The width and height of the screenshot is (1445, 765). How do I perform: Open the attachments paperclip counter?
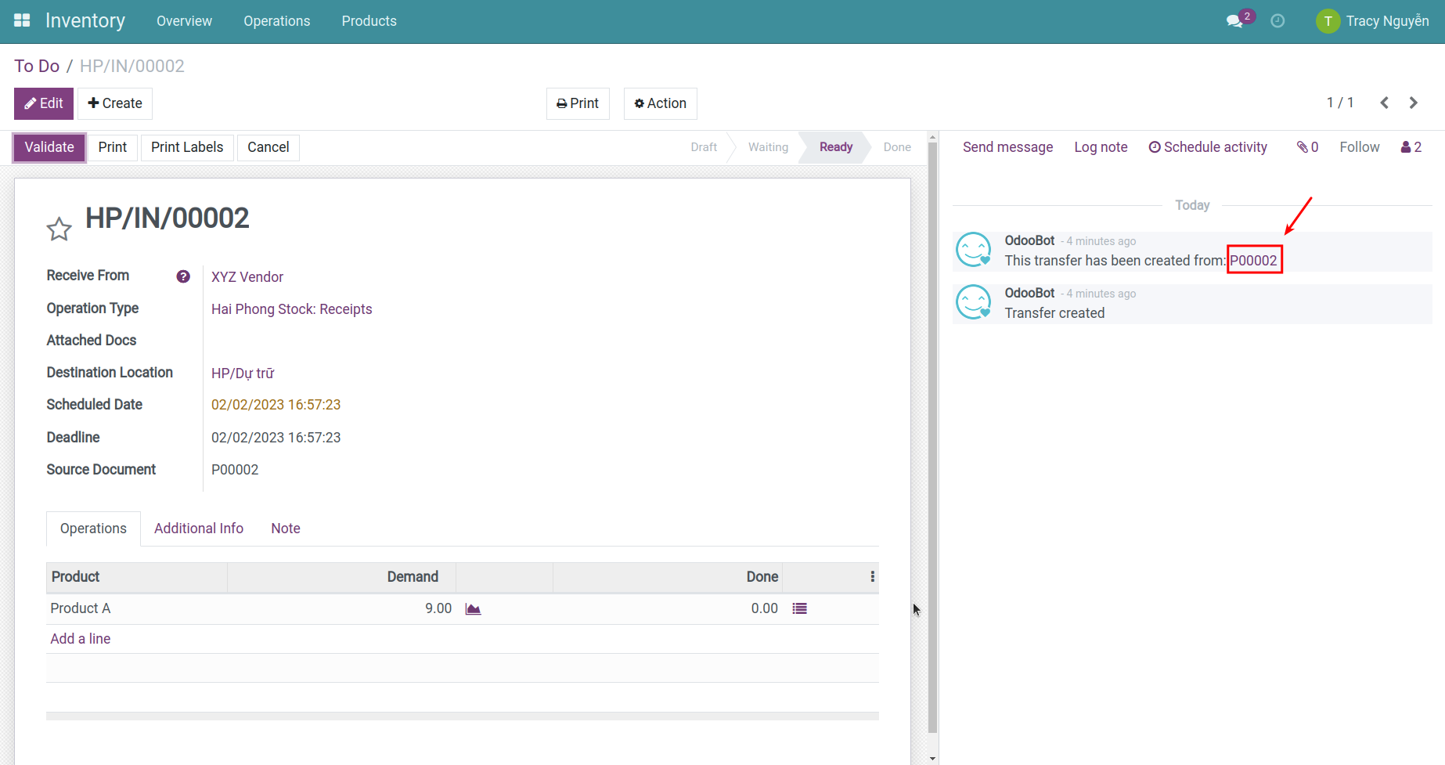coord(1307,147)
